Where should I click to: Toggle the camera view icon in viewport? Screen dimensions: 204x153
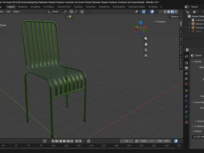click(146, 50)
